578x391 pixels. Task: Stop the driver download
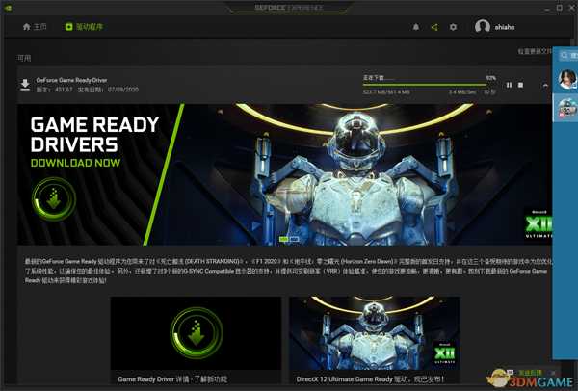click(x=521, y=85)
